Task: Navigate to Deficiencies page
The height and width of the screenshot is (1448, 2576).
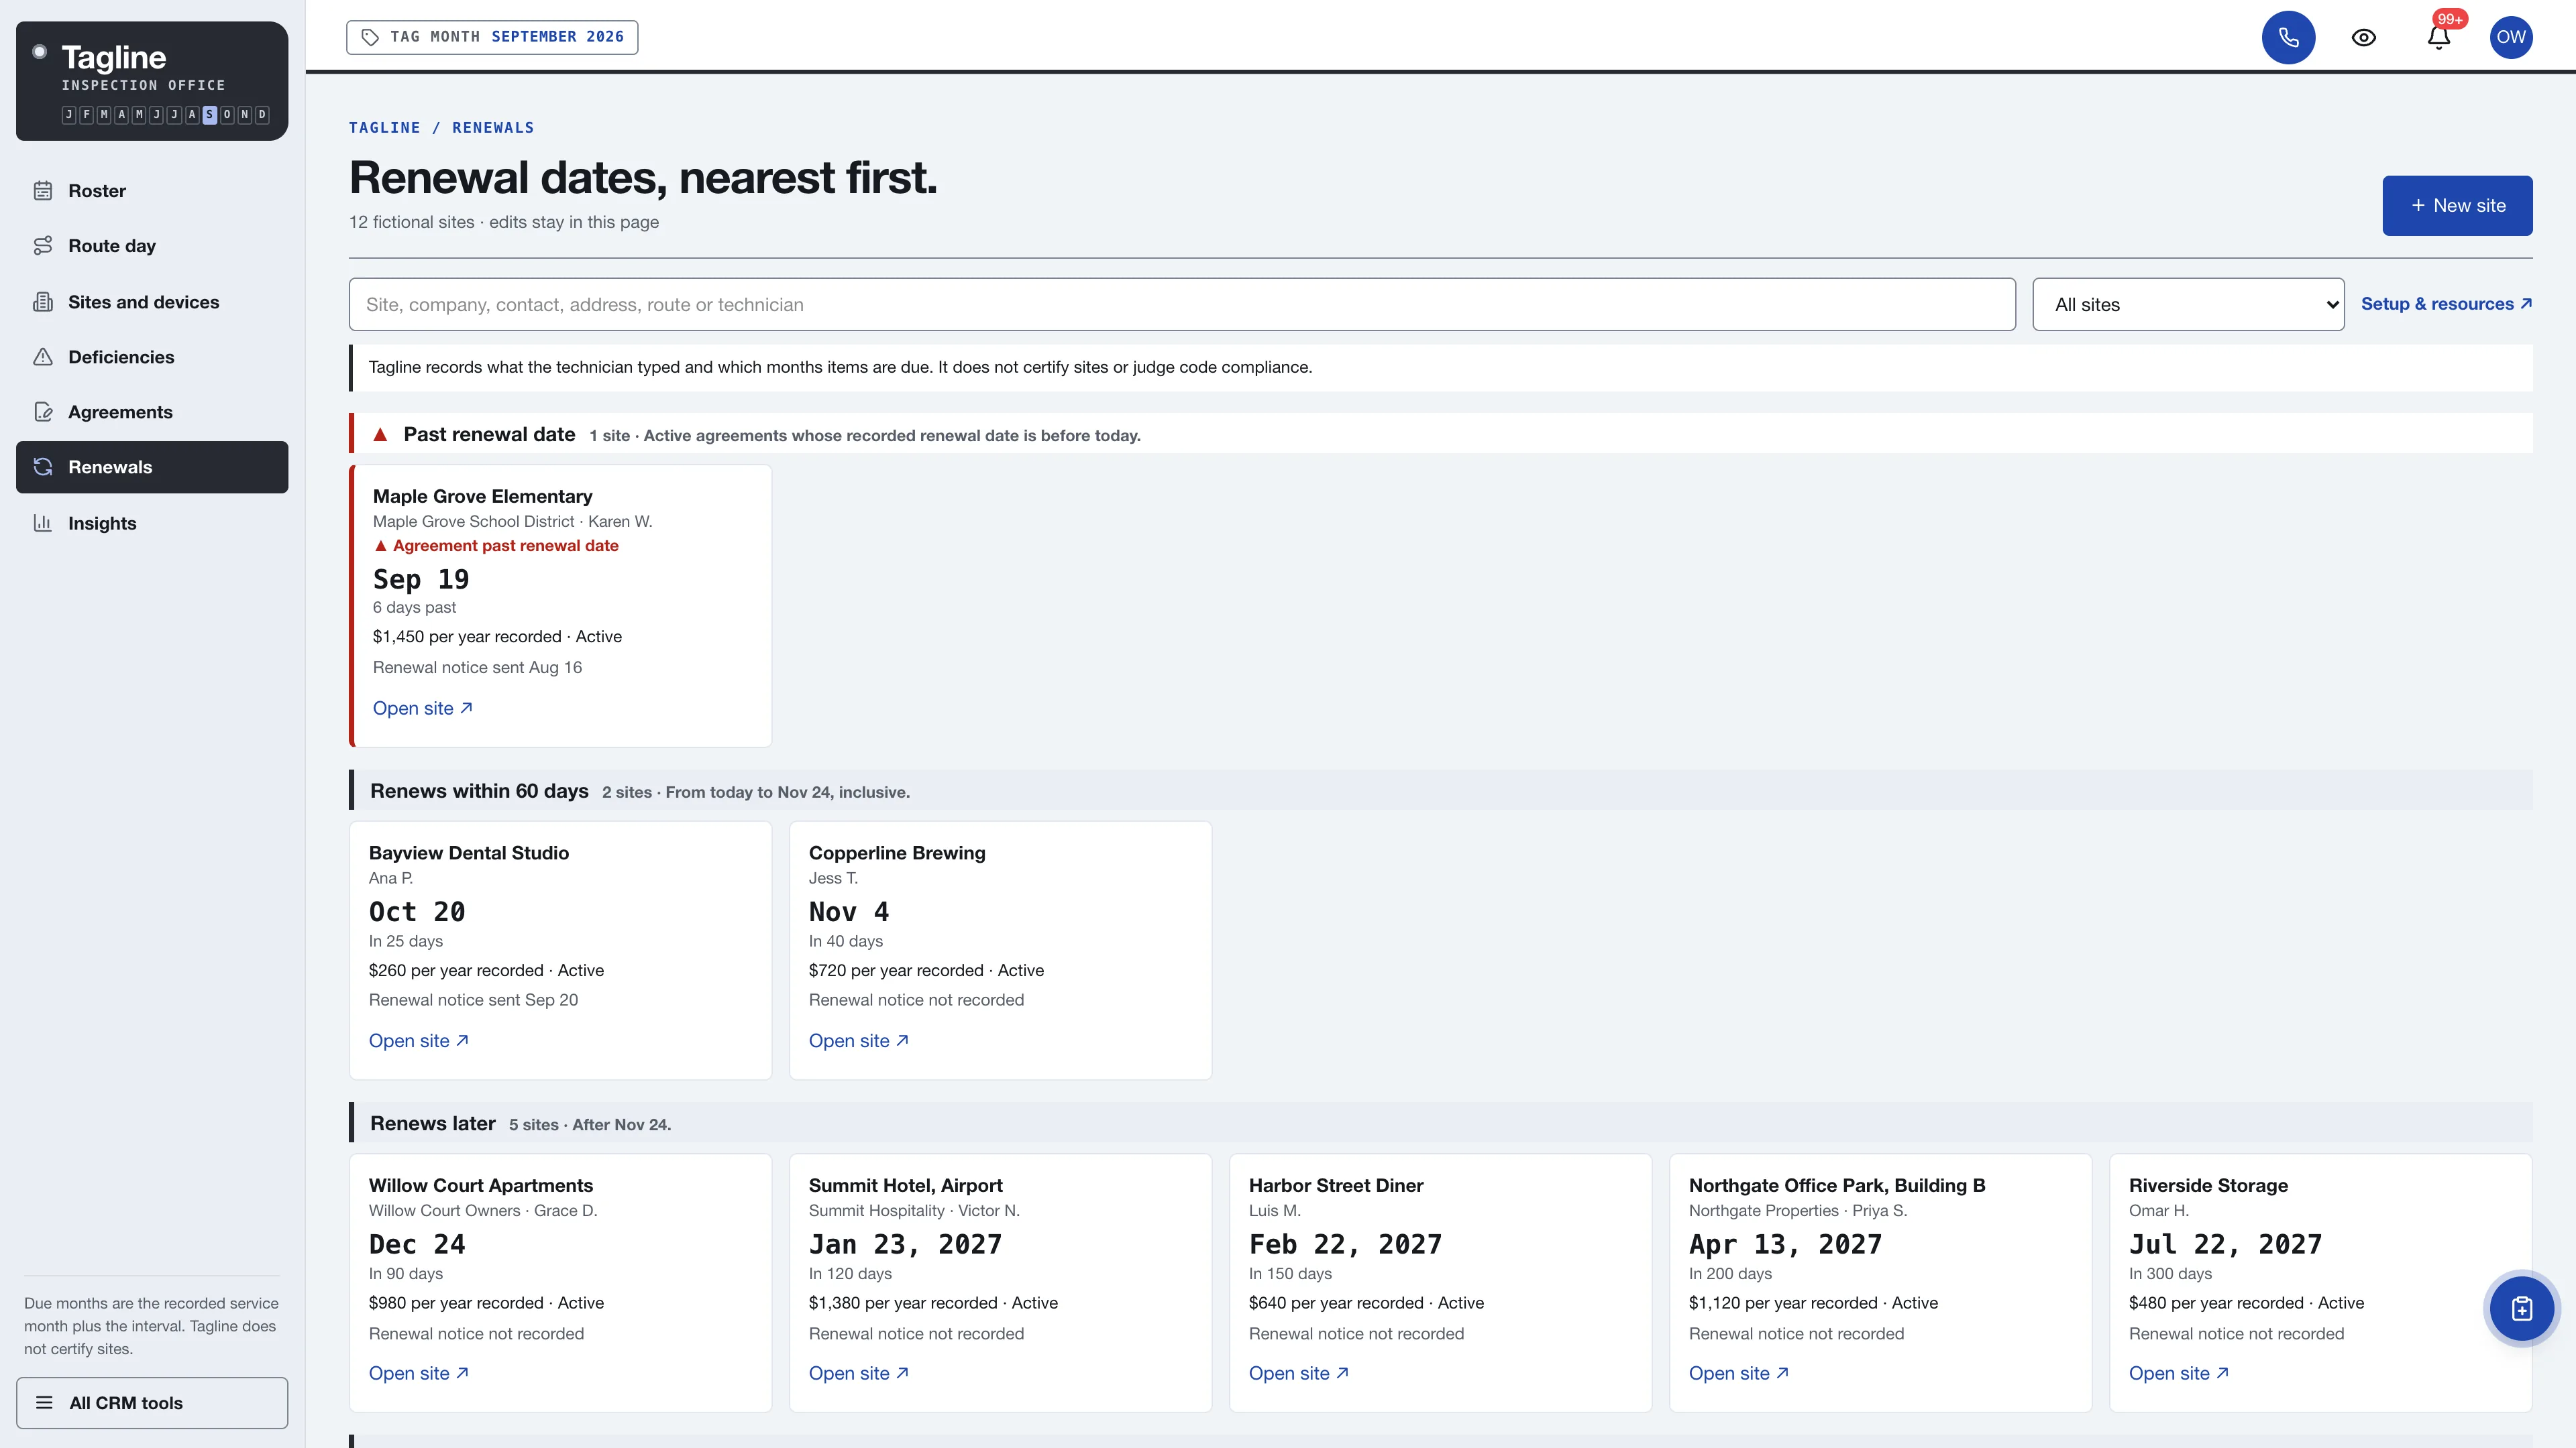Action: tap(152, 357)
